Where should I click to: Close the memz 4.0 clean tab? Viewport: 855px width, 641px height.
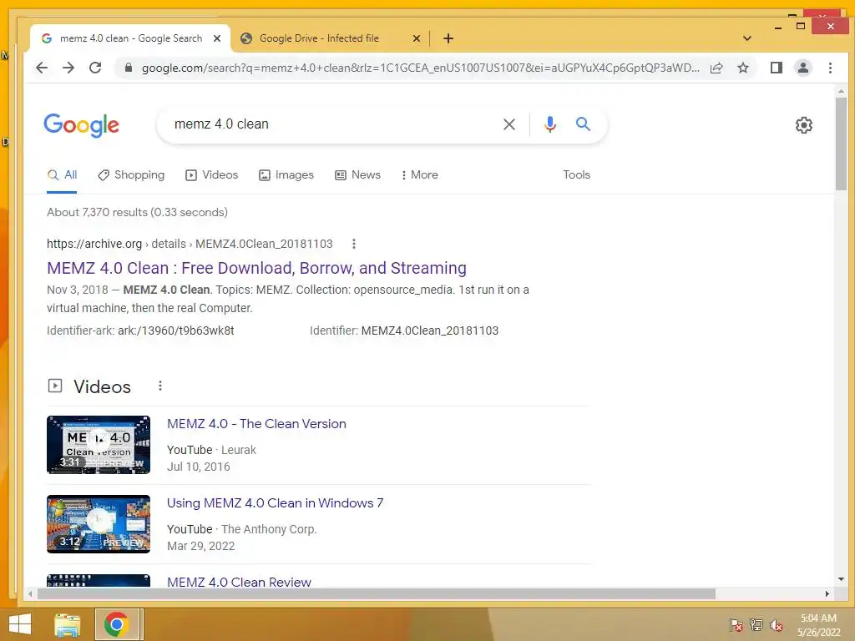point(216,38)
